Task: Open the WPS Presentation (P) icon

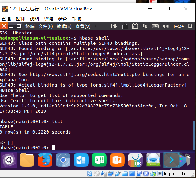Action: [x=117, y=160]
